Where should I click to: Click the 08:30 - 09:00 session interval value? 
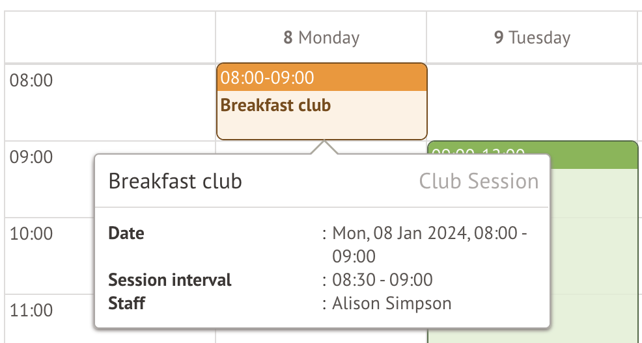click(x=382, y=280)
